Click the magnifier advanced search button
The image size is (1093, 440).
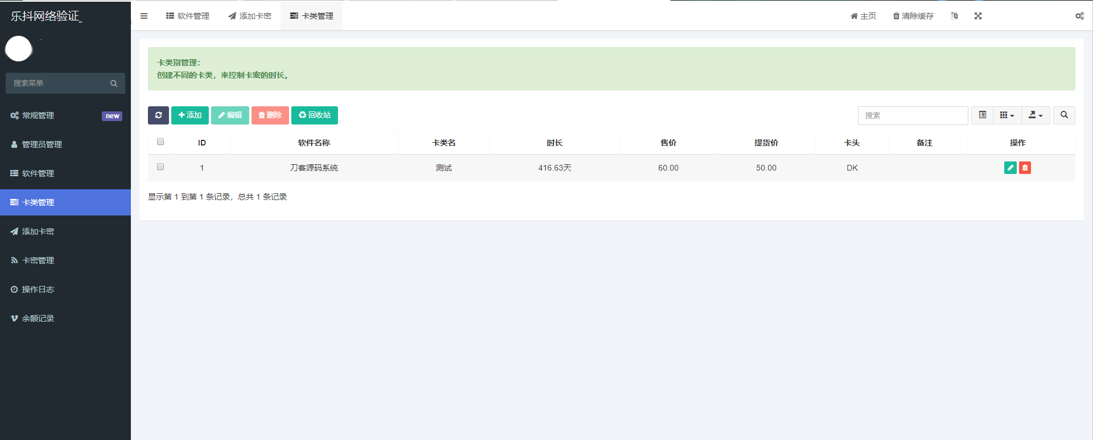click(x=1064, y=115)
